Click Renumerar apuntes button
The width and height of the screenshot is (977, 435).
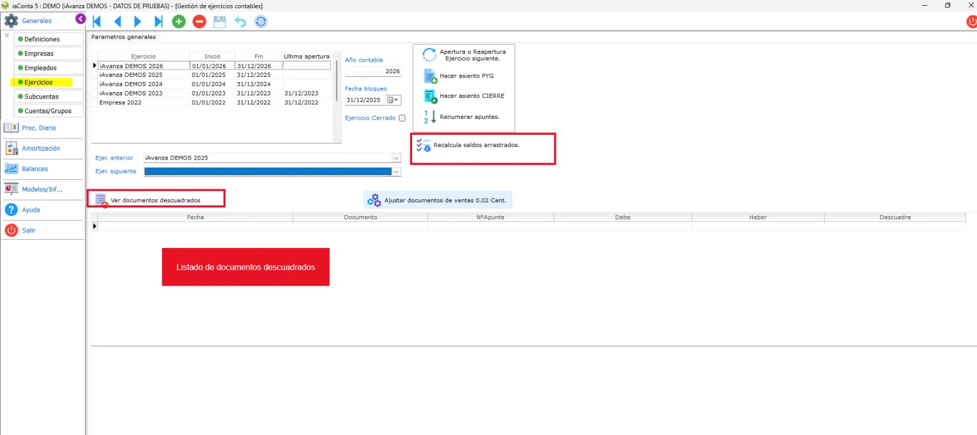pyautogui.click(x=461, y=117)
